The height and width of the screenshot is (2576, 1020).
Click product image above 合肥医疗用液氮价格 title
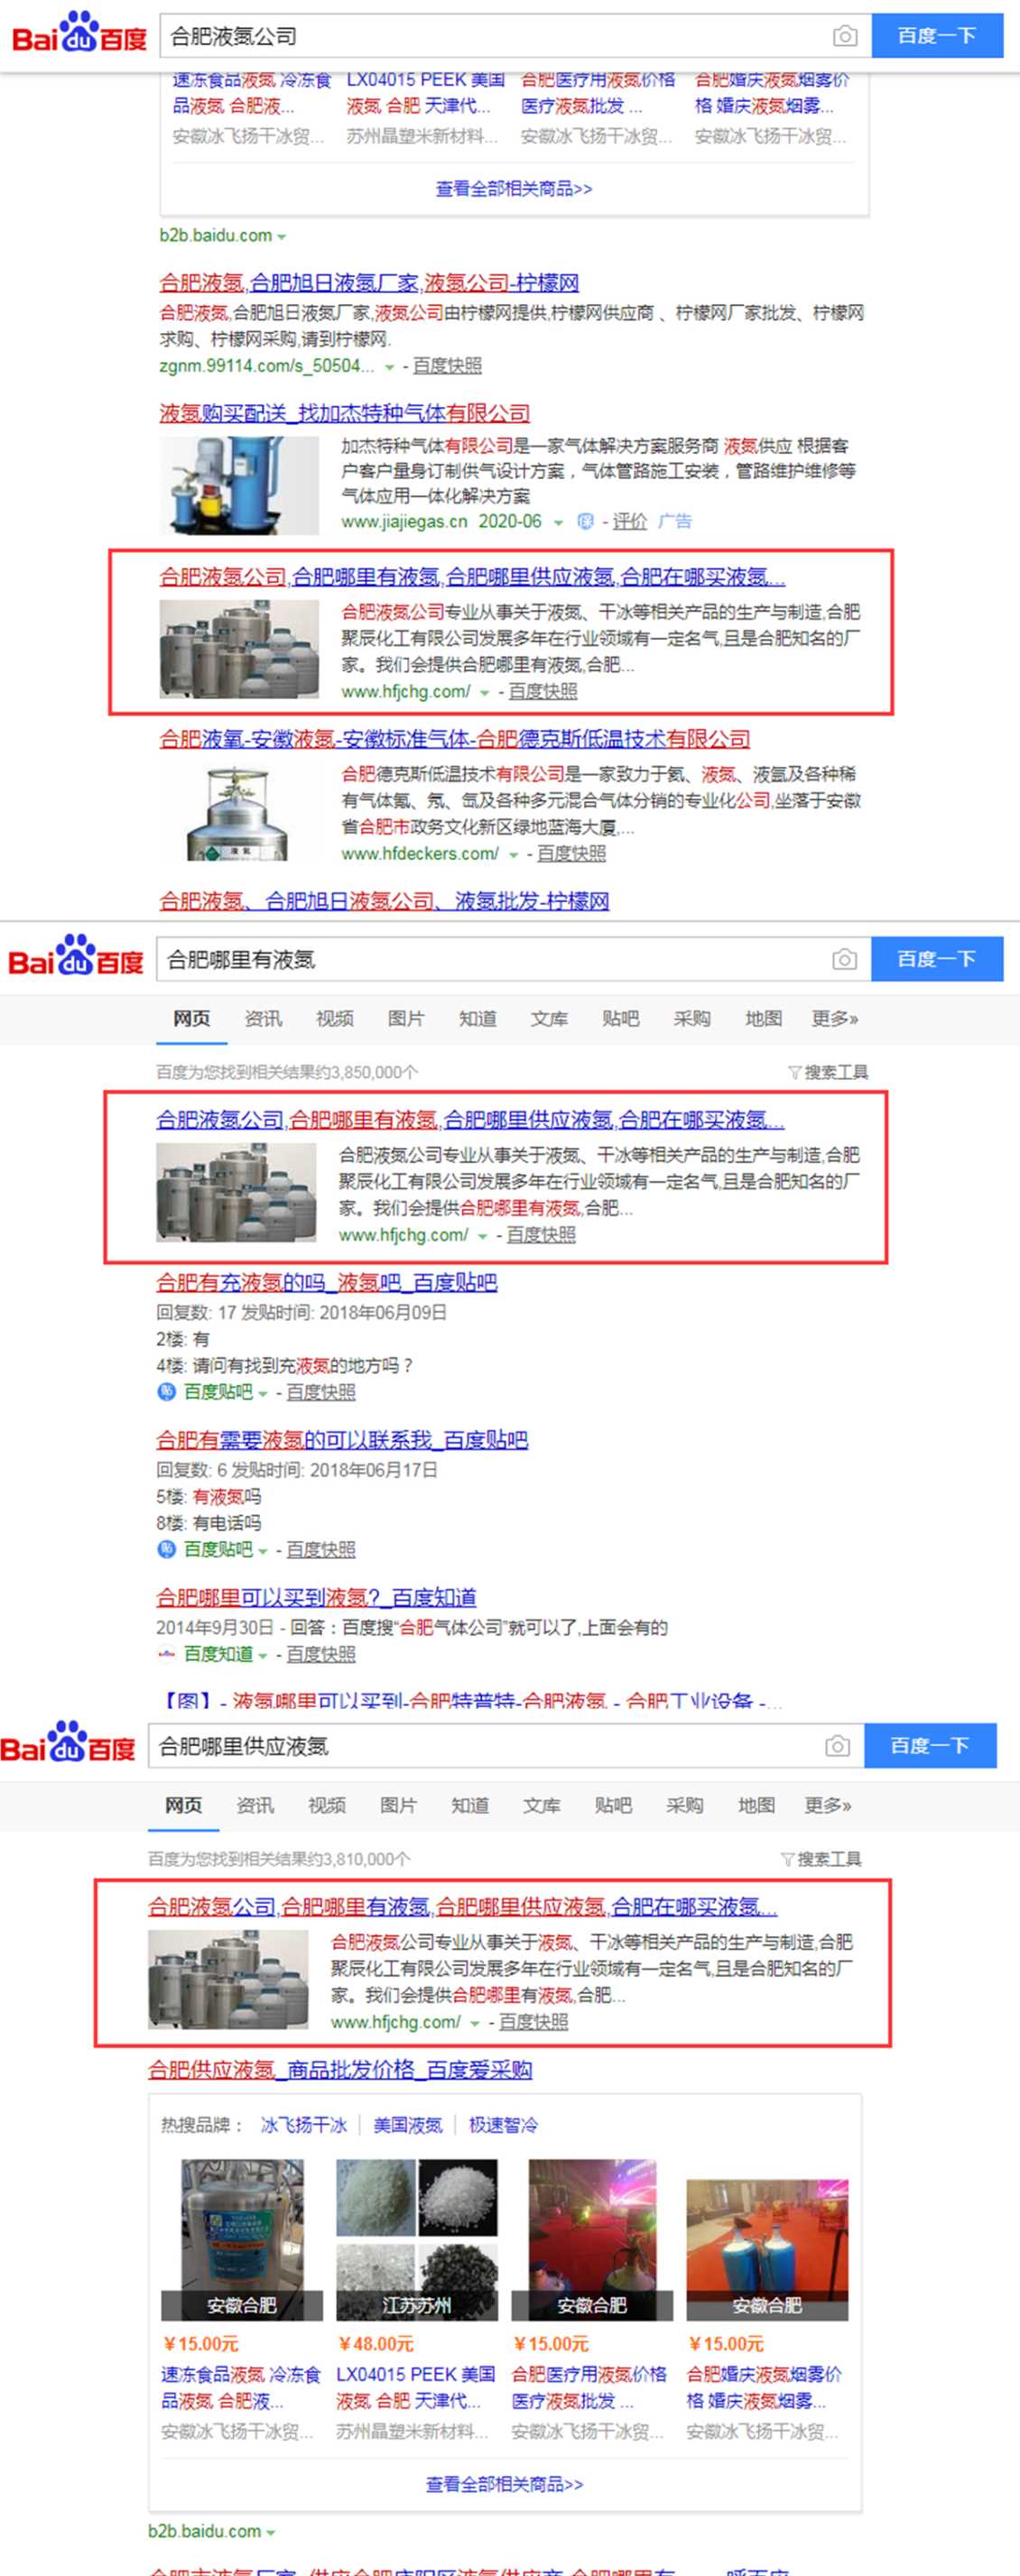[x=592, y=2239]
